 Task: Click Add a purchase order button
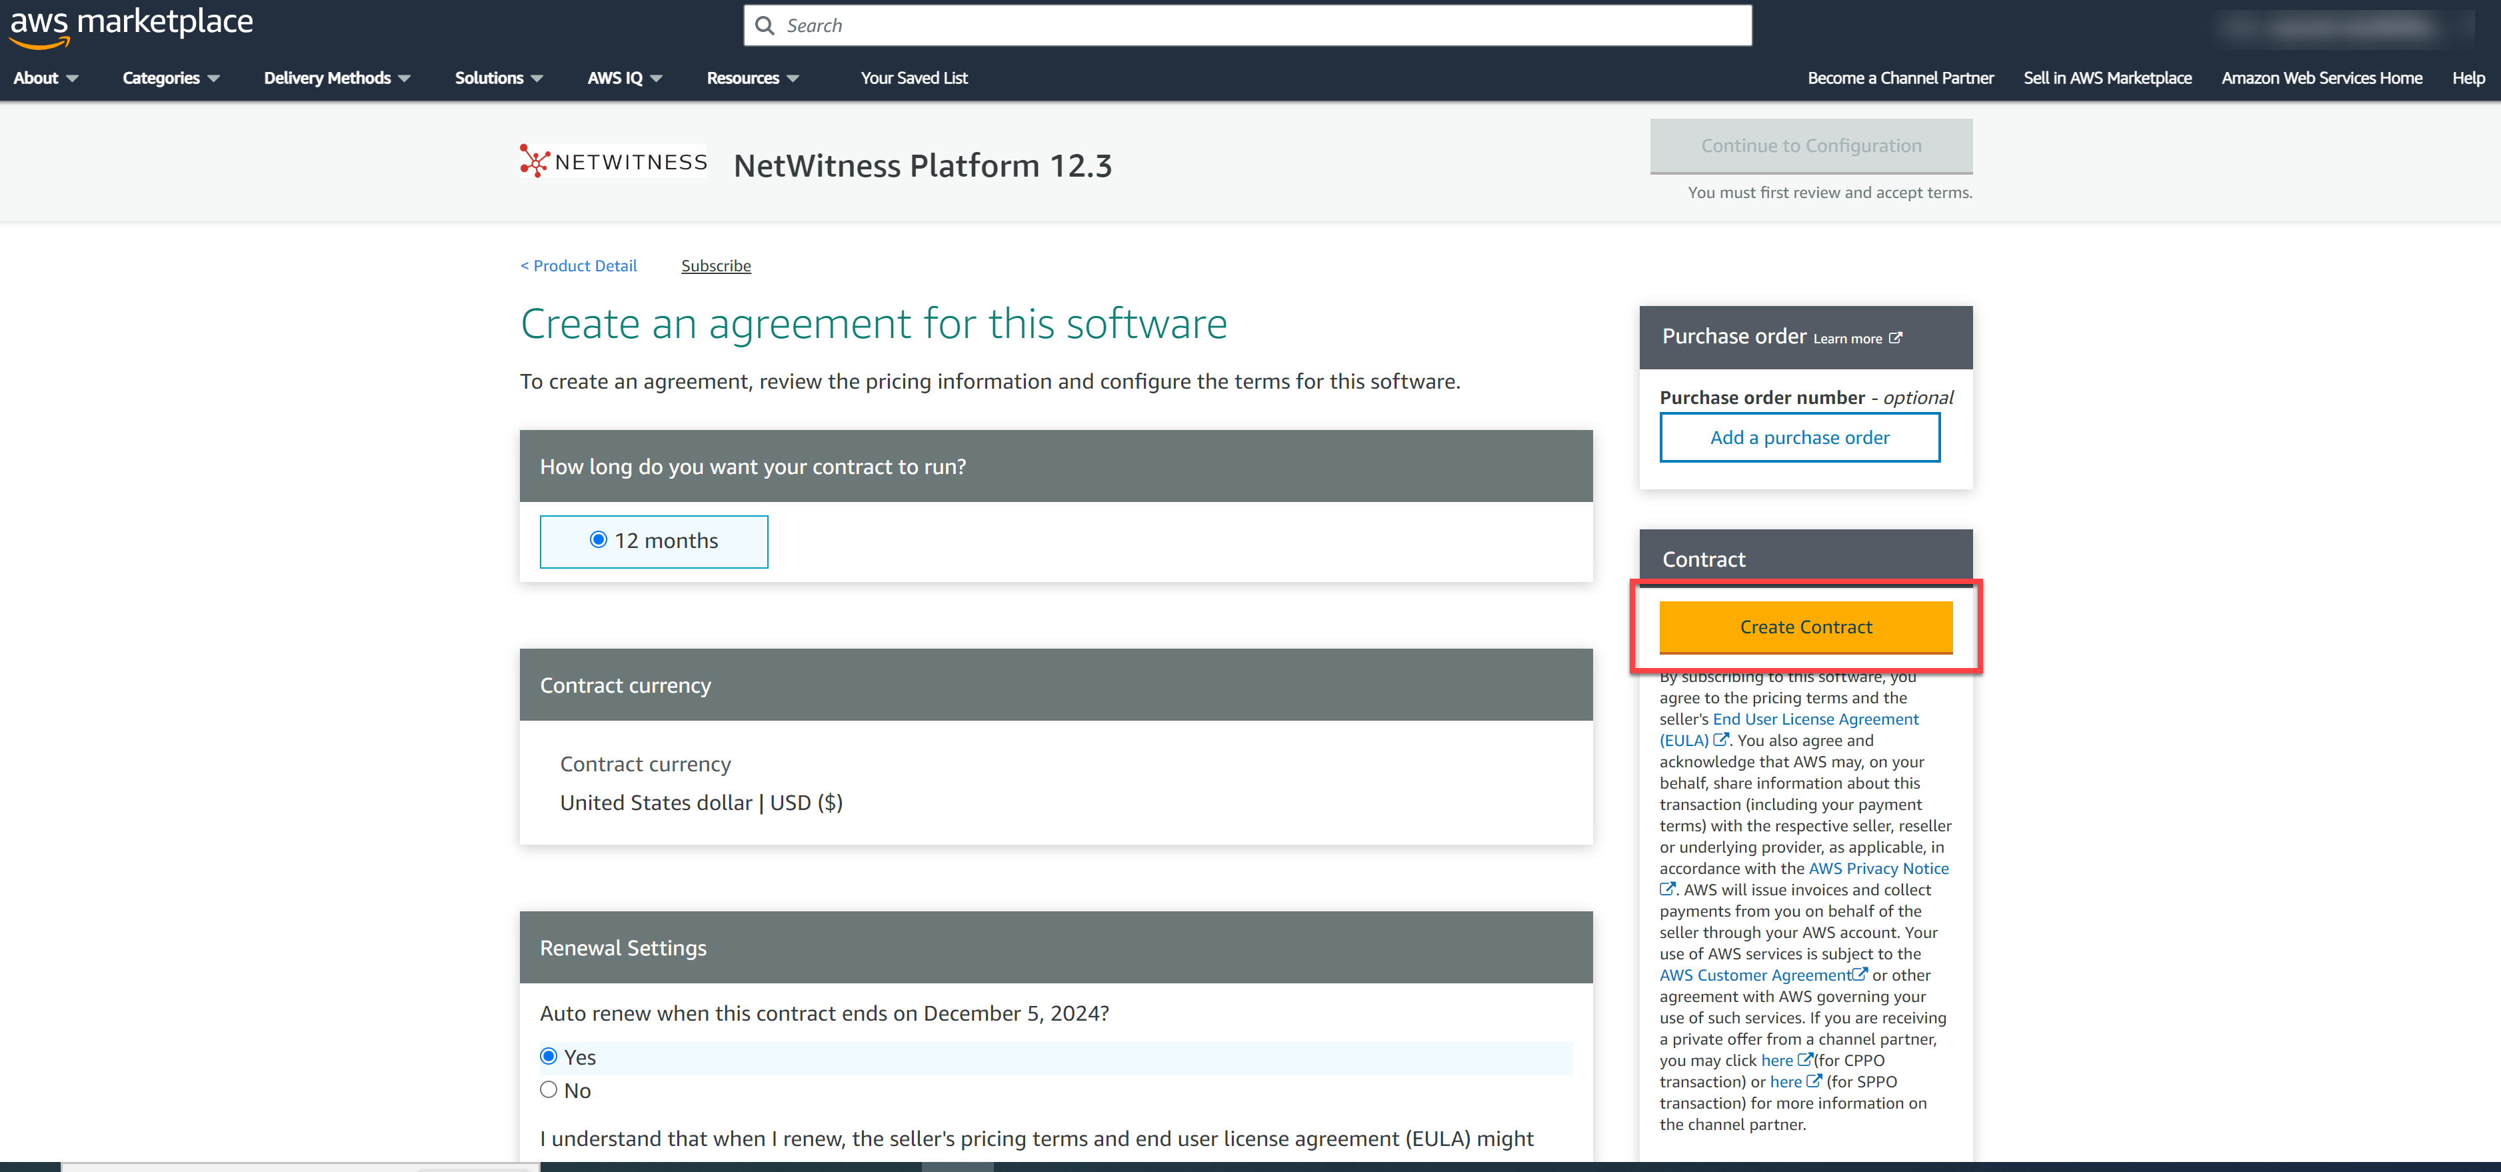coord(1799,437)
